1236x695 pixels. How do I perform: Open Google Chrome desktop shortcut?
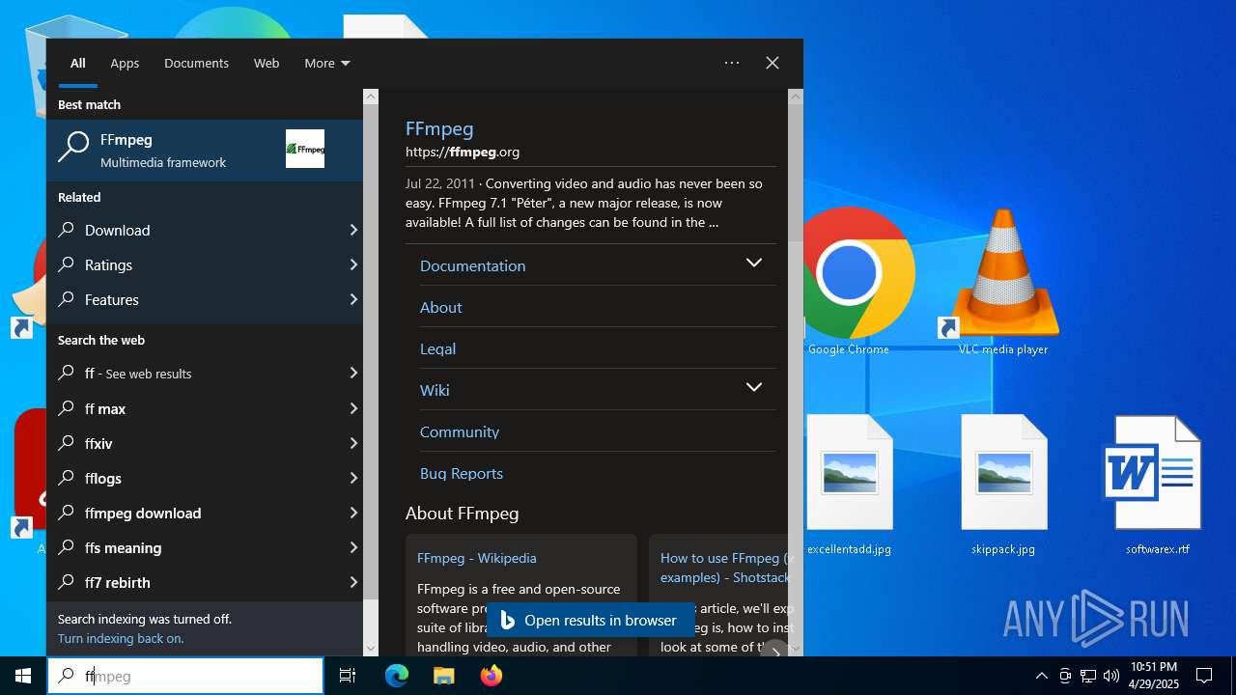click(849, 280)
